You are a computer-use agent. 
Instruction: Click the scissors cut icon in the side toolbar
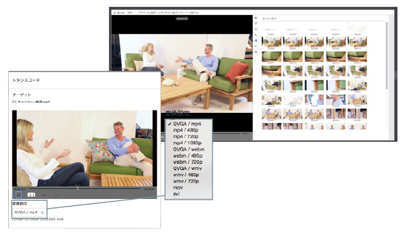click(256, 46)
